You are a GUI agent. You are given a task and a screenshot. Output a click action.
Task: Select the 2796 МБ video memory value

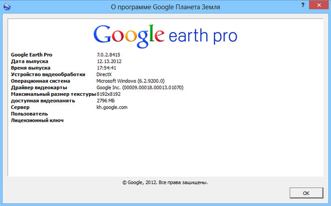[105, 101]
